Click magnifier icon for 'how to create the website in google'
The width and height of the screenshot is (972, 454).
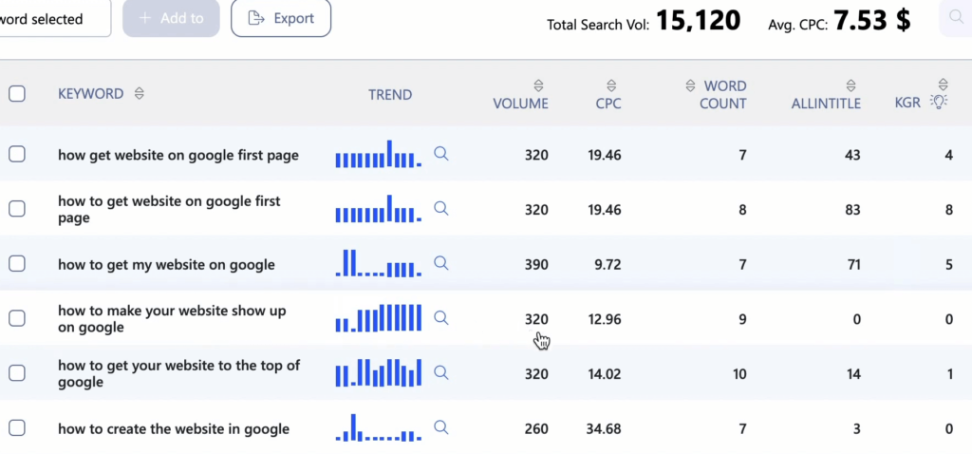[440, 427]
